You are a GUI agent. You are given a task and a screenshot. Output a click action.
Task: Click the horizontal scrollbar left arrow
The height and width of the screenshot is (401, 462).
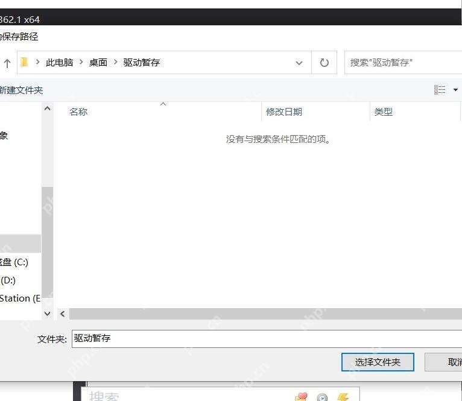click(x=63, y=314)
